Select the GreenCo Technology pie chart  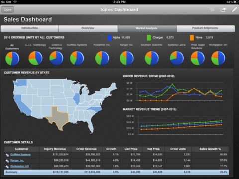tap(56, 58)
